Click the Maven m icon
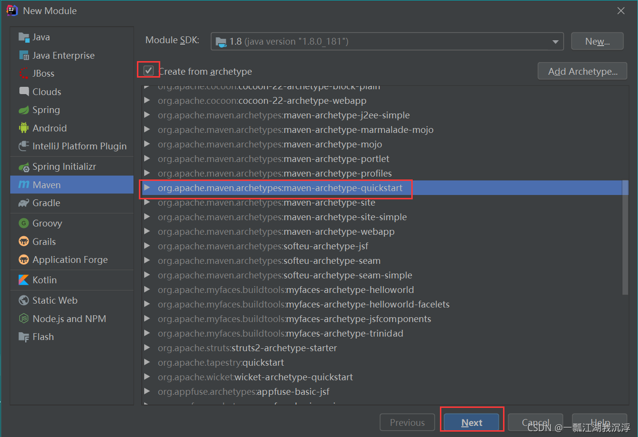Image resolution: width=638 pixels, height=437 pixels. click(24, 185)
